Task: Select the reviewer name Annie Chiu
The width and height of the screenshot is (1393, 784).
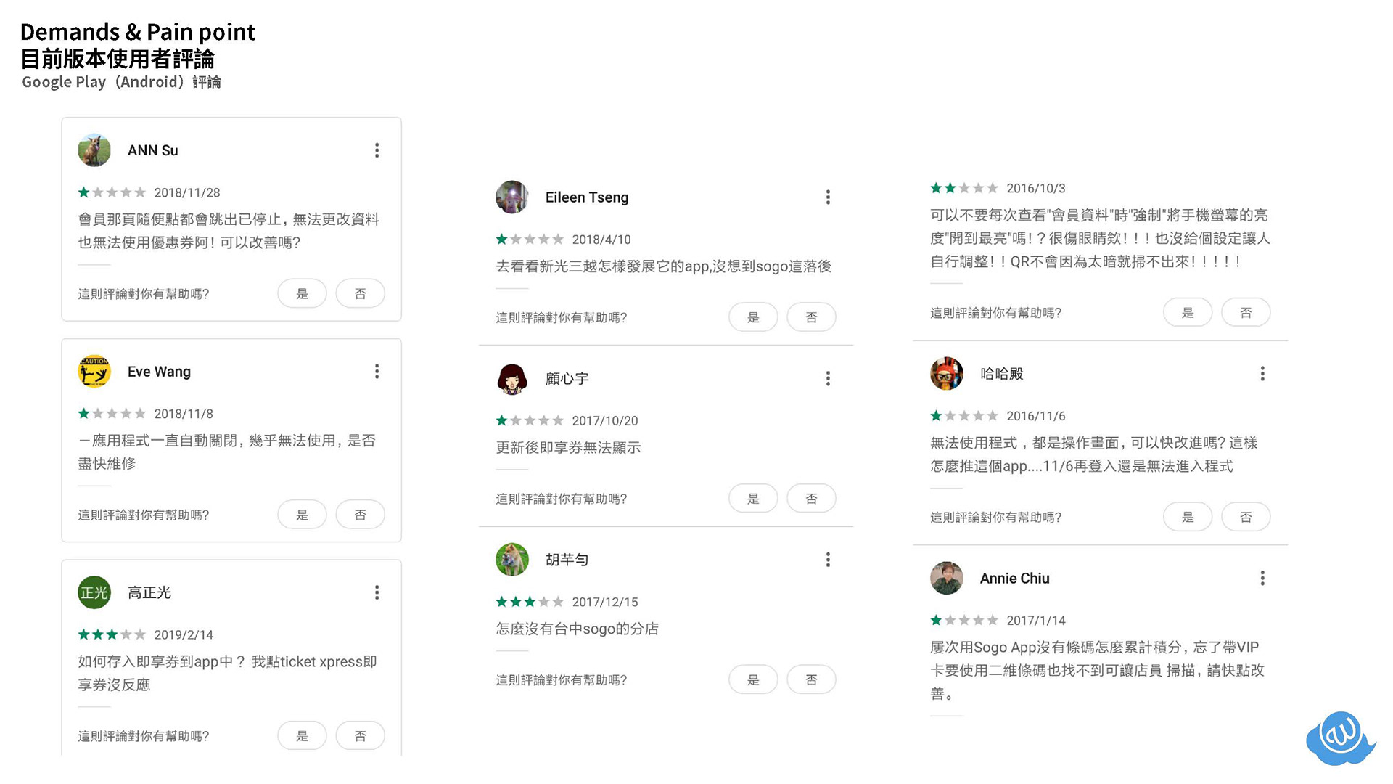Action: [x=1015, y=579]
